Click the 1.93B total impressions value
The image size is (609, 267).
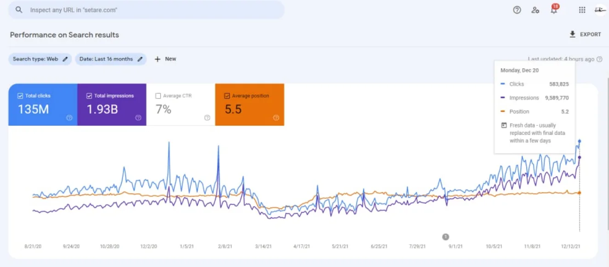point(102,109)
